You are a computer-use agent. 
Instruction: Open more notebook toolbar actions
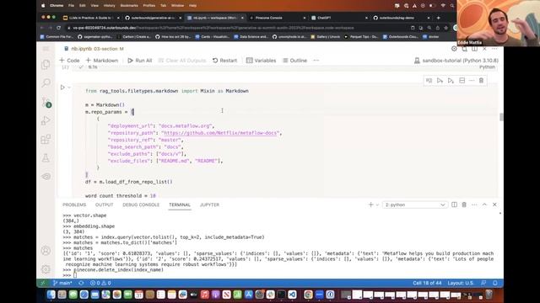[x=316, y=61]
